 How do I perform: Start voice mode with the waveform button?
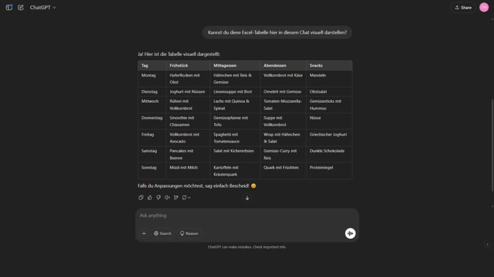click(x=350, y=233)
